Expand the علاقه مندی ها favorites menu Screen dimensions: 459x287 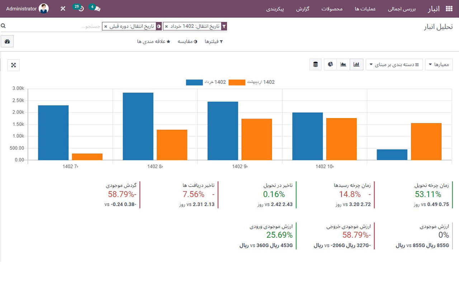[154, 41]
